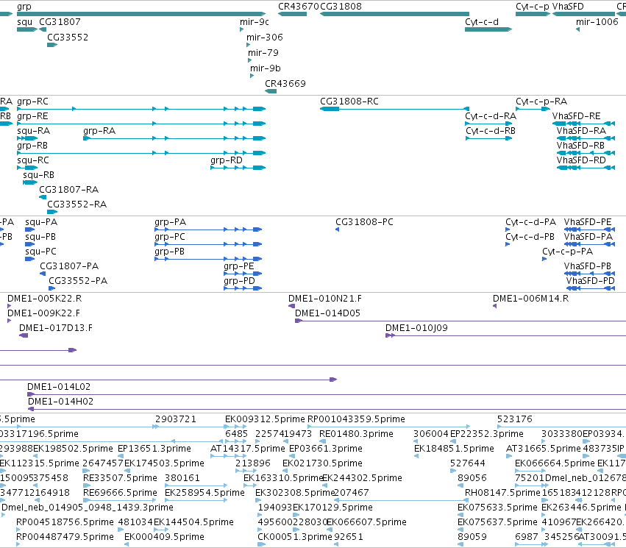
Task: Click the DME1-014D05 clone label
Action: 328,313
